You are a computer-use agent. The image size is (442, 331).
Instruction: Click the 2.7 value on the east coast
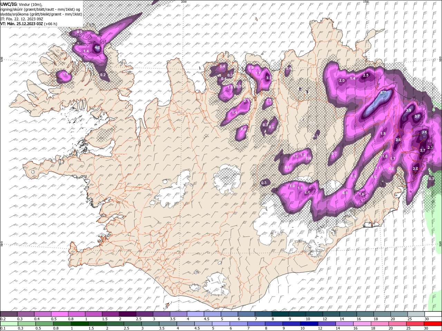tap(423, 151)
